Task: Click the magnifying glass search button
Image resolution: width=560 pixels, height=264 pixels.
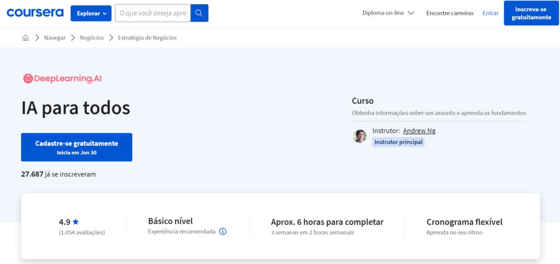Action: click(199, 13)
